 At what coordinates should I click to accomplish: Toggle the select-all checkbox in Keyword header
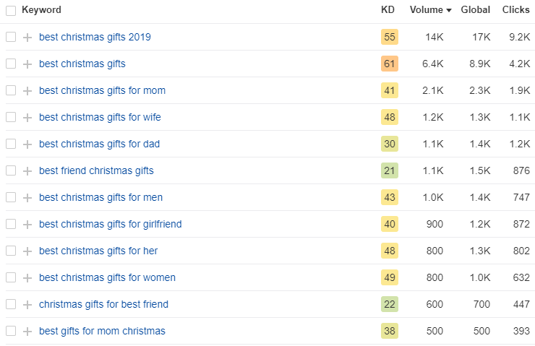(11, 11)
